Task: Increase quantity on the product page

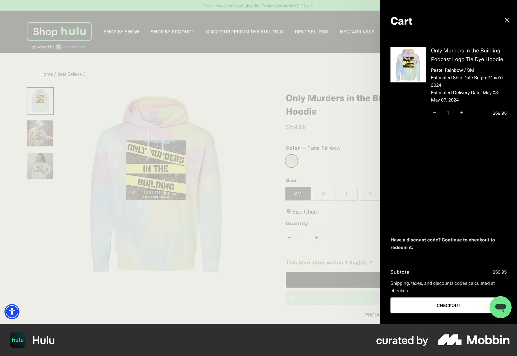Action: coord(316,238)
